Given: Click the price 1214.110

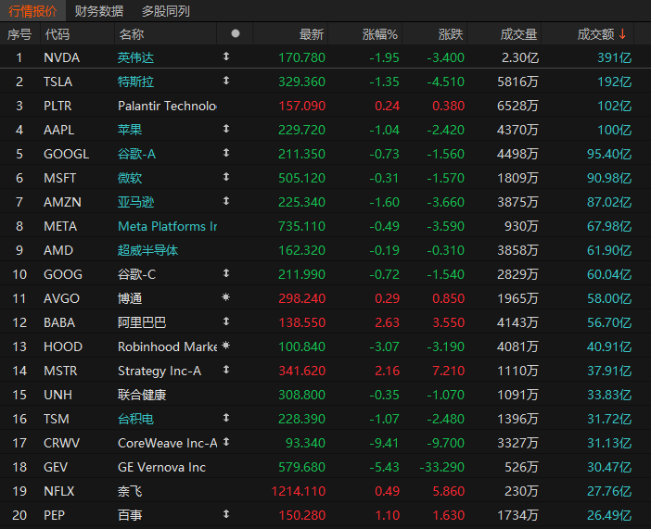Looking at the screenshot, I should pos(299,491).
